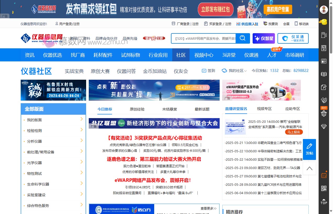Viewport: 333px width, 214px height.
Task: Click the handshake icon in right sidebar
Action: (324, 100)
